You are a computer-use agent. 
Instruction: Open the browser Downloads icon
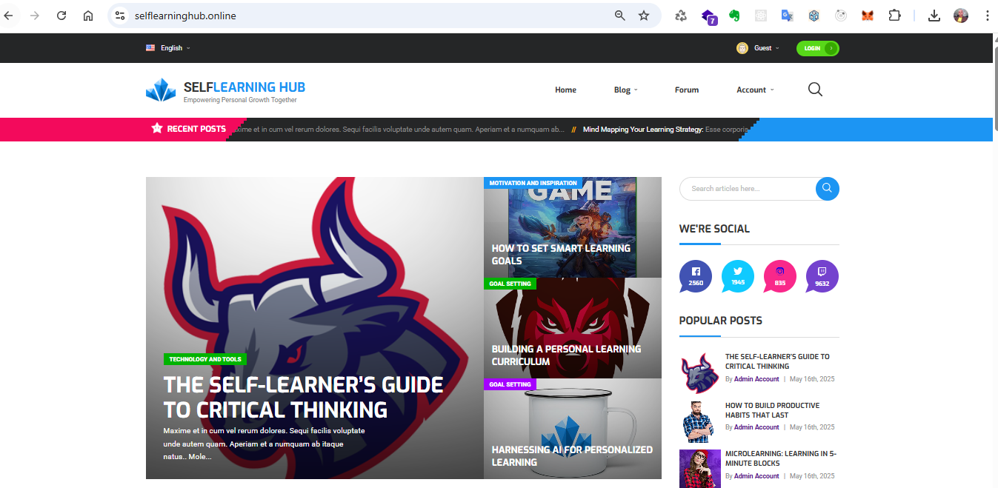click(x=934, y=16)
